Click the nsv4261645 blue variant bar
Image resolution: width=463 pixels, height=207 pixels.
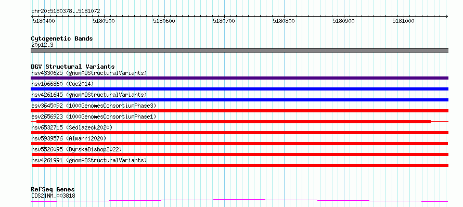point(239,100)
